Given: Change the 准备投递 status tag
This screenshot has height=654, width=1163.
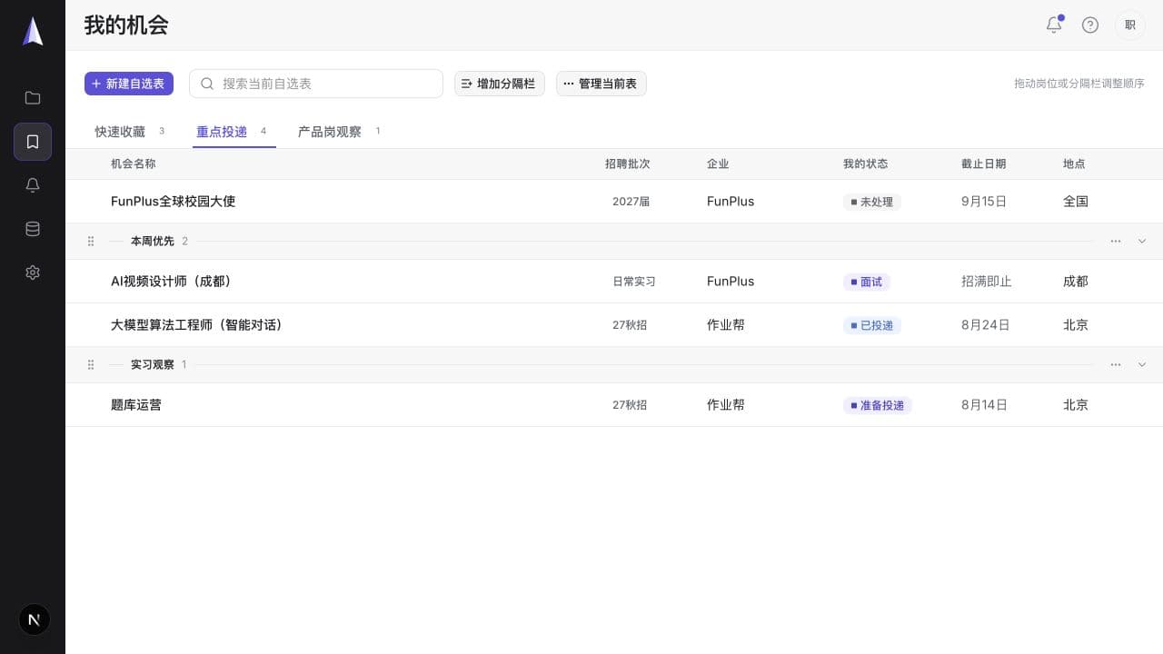Looking at the screenshot, I should tap(878, 405).
